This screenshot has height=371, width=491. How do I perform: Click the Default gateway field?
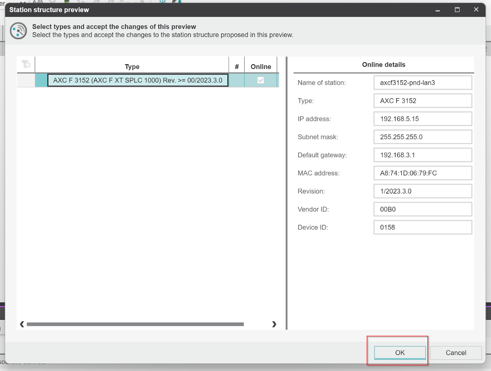(x=423, y=155)
